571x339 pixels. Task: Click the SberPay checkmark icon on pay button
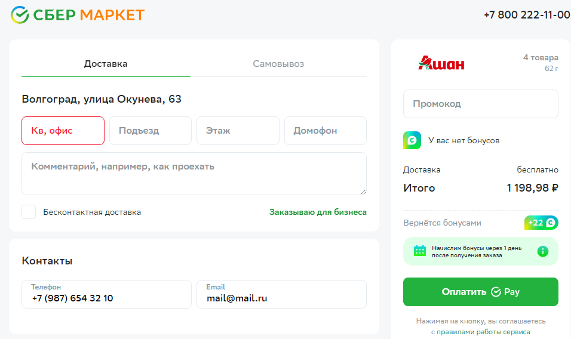496,292
